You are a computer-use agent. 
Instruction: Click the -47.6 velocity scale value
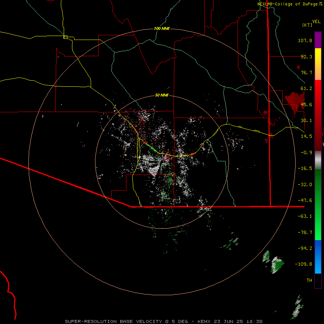[x=305, y=201]
